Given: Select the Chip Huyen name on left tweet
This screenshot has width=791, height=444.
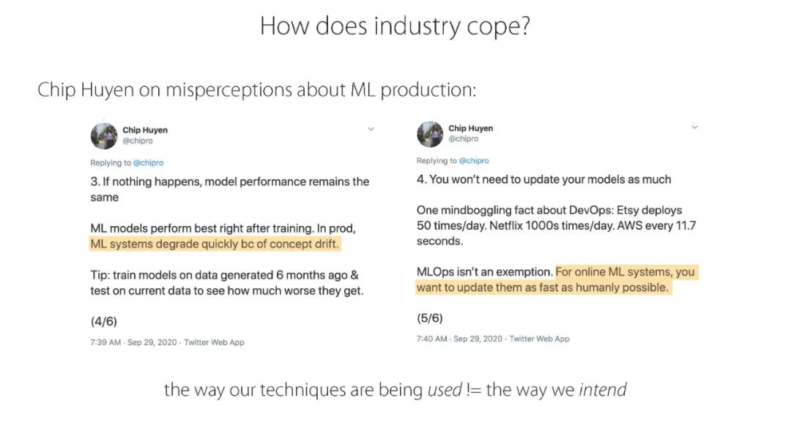Looking at the screenshot, I should [x=145, y=130].
